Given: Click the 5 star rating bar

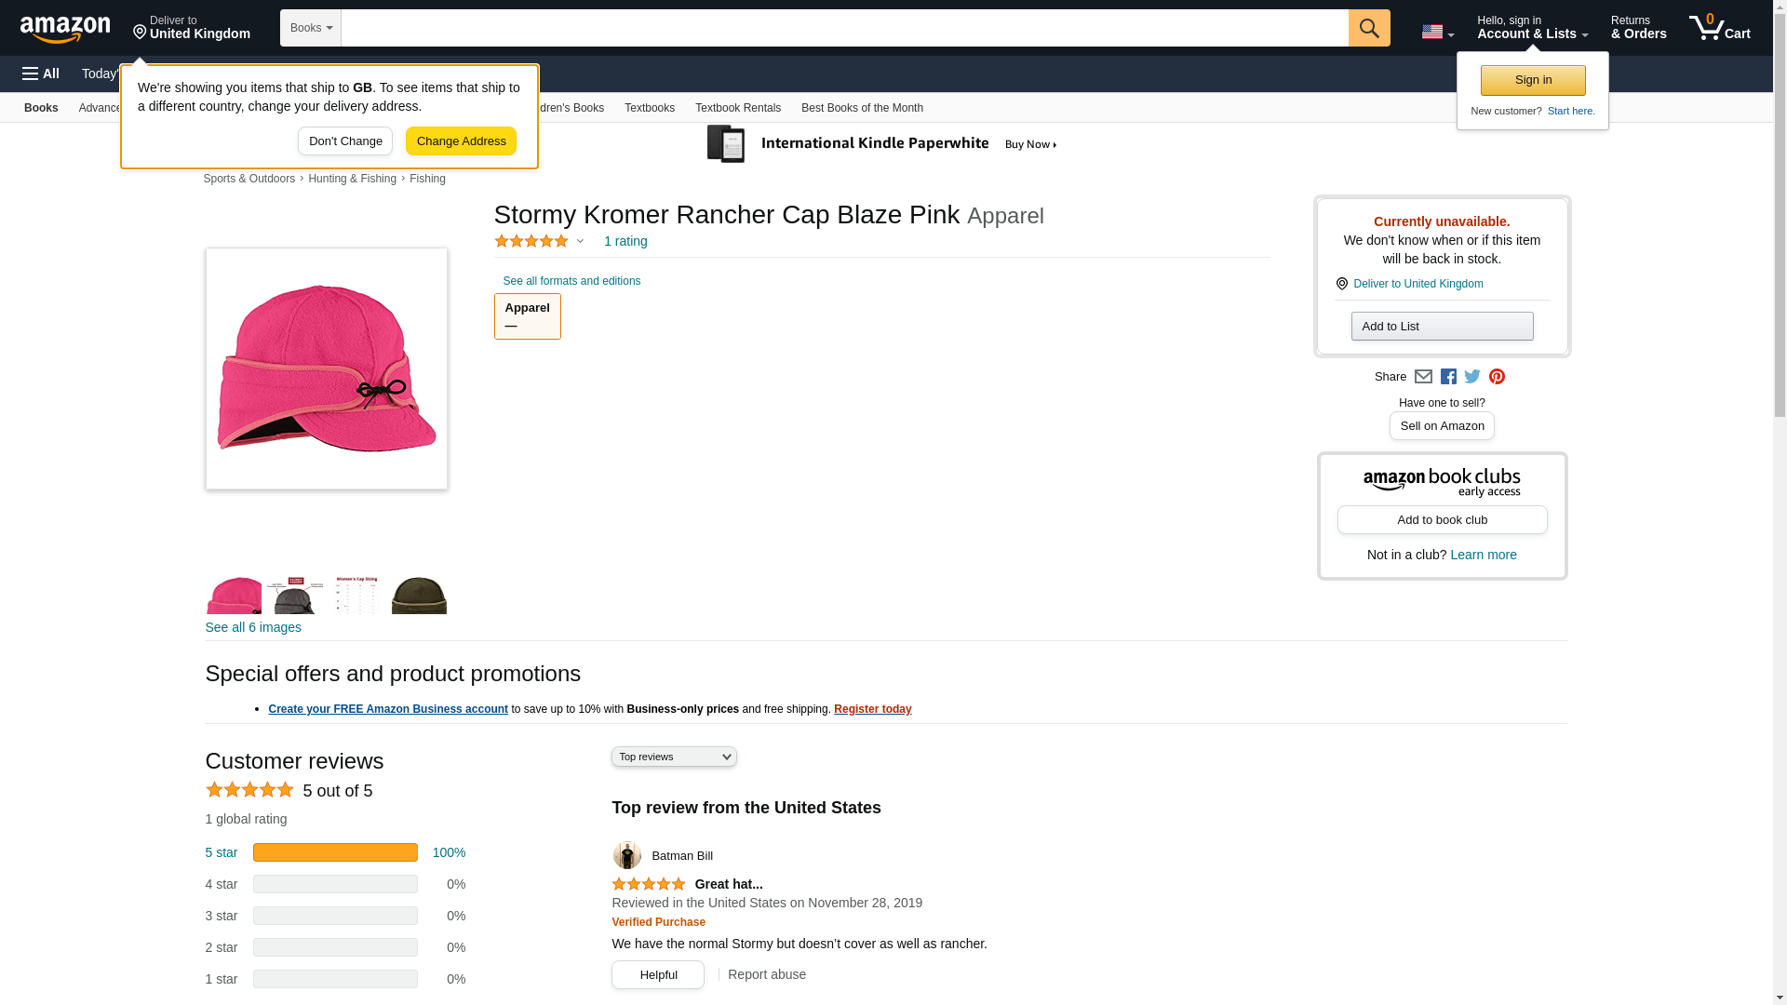Looking at the screenshot, I should 335,852.
